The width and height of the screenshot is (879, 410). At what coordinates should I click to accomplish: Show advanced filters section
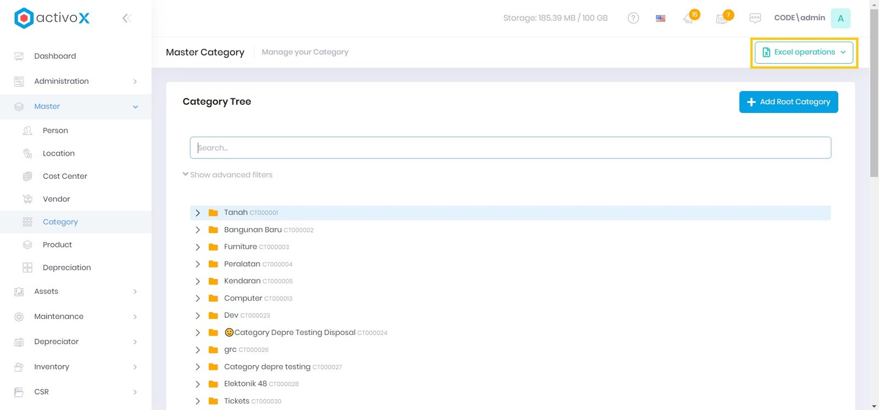click(227, 175)
